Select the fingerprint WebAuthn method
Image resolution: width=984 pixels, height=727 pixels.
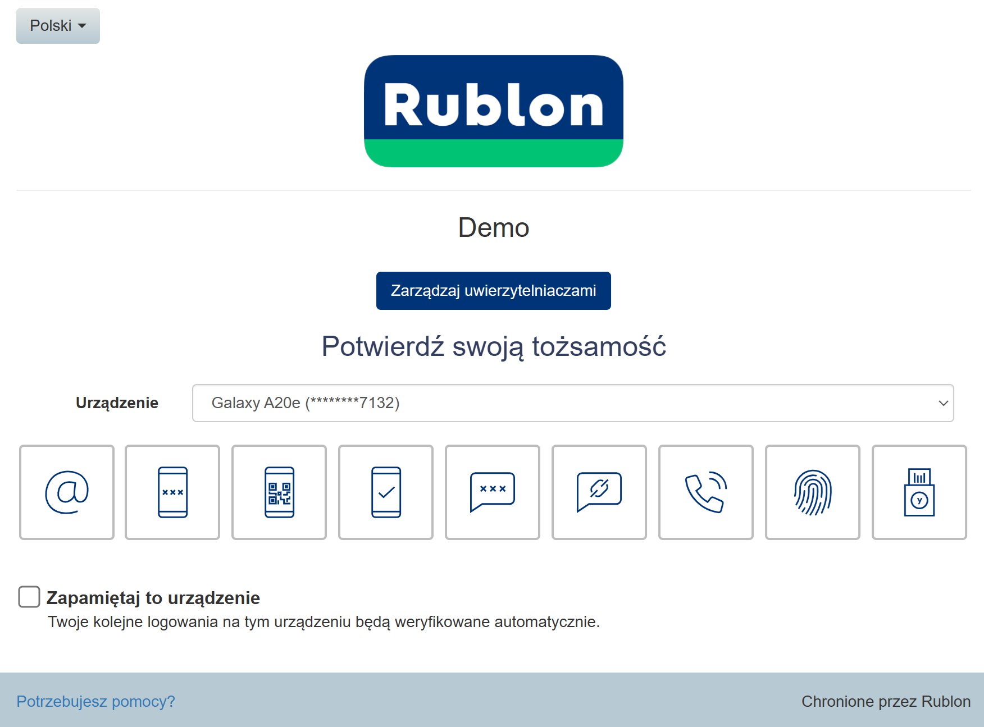click(813, 492)
